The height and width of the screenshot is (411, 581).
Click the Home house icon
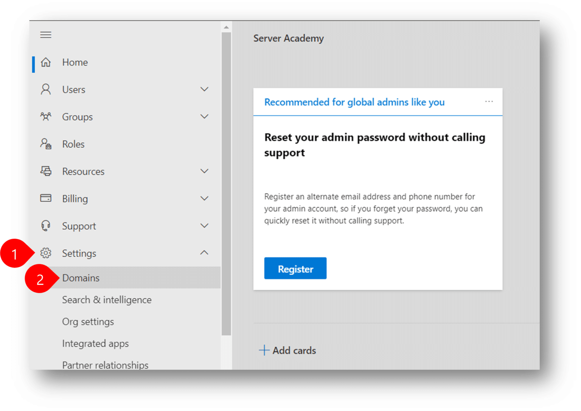coord(46,62)
